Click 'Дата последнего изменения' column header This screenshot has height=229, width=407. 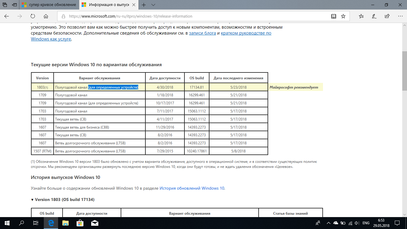click(x=238, y=78)
